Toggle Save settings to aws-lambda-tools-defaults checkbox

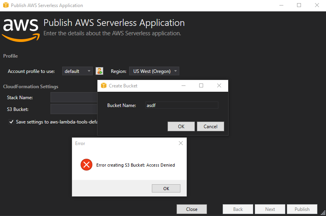pos(11,122)
